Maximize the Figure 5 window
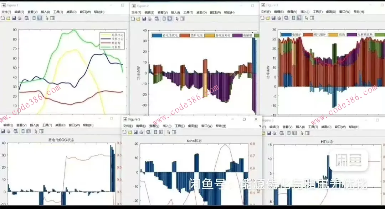The height and width of the screenshot is (209, 385). click(244, 119)
